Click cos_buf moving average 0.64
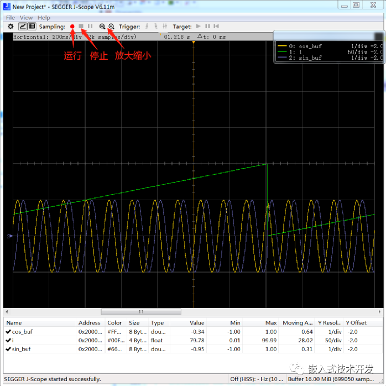 click(x=307, y=332)
